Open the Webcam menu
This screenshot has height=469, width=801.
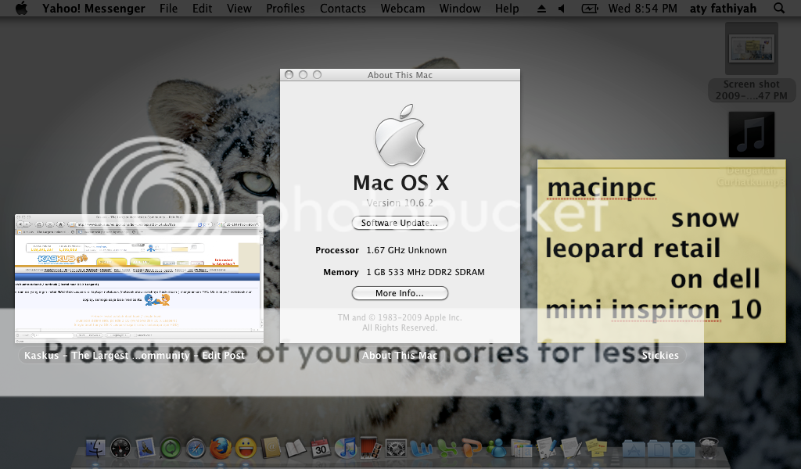(x=403, y=9)
